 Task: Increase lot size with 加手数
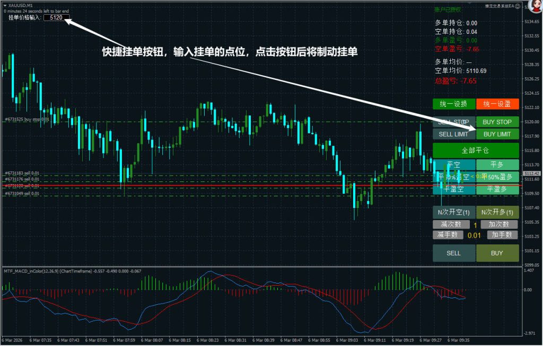pos(502,235)
